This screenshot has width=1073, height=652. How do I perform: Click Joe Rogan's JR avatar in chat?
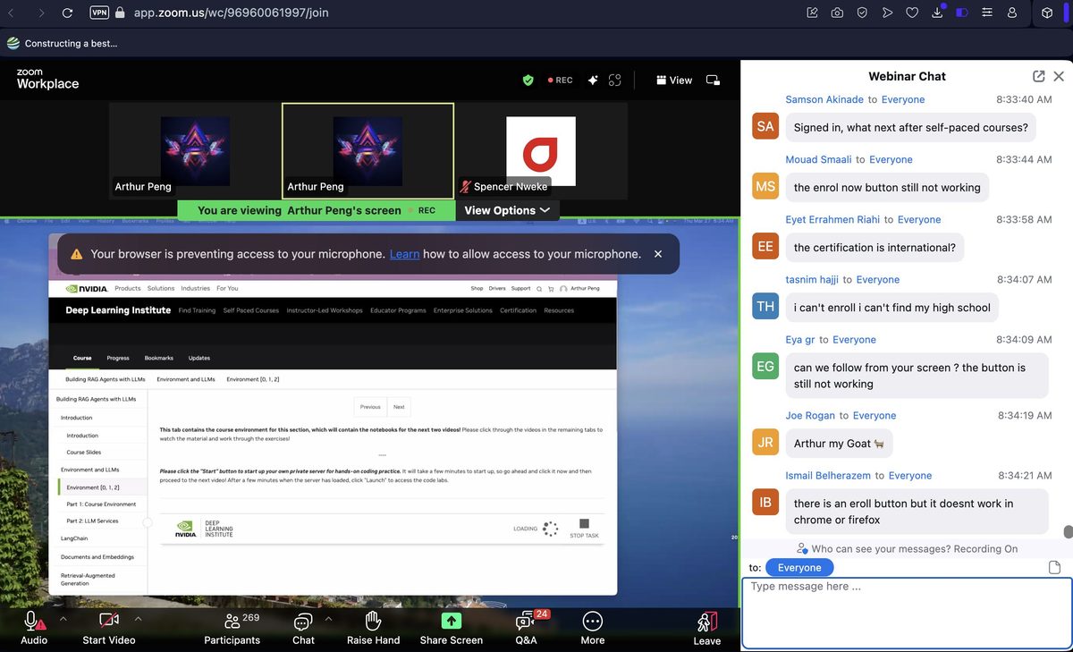(765, 443)
